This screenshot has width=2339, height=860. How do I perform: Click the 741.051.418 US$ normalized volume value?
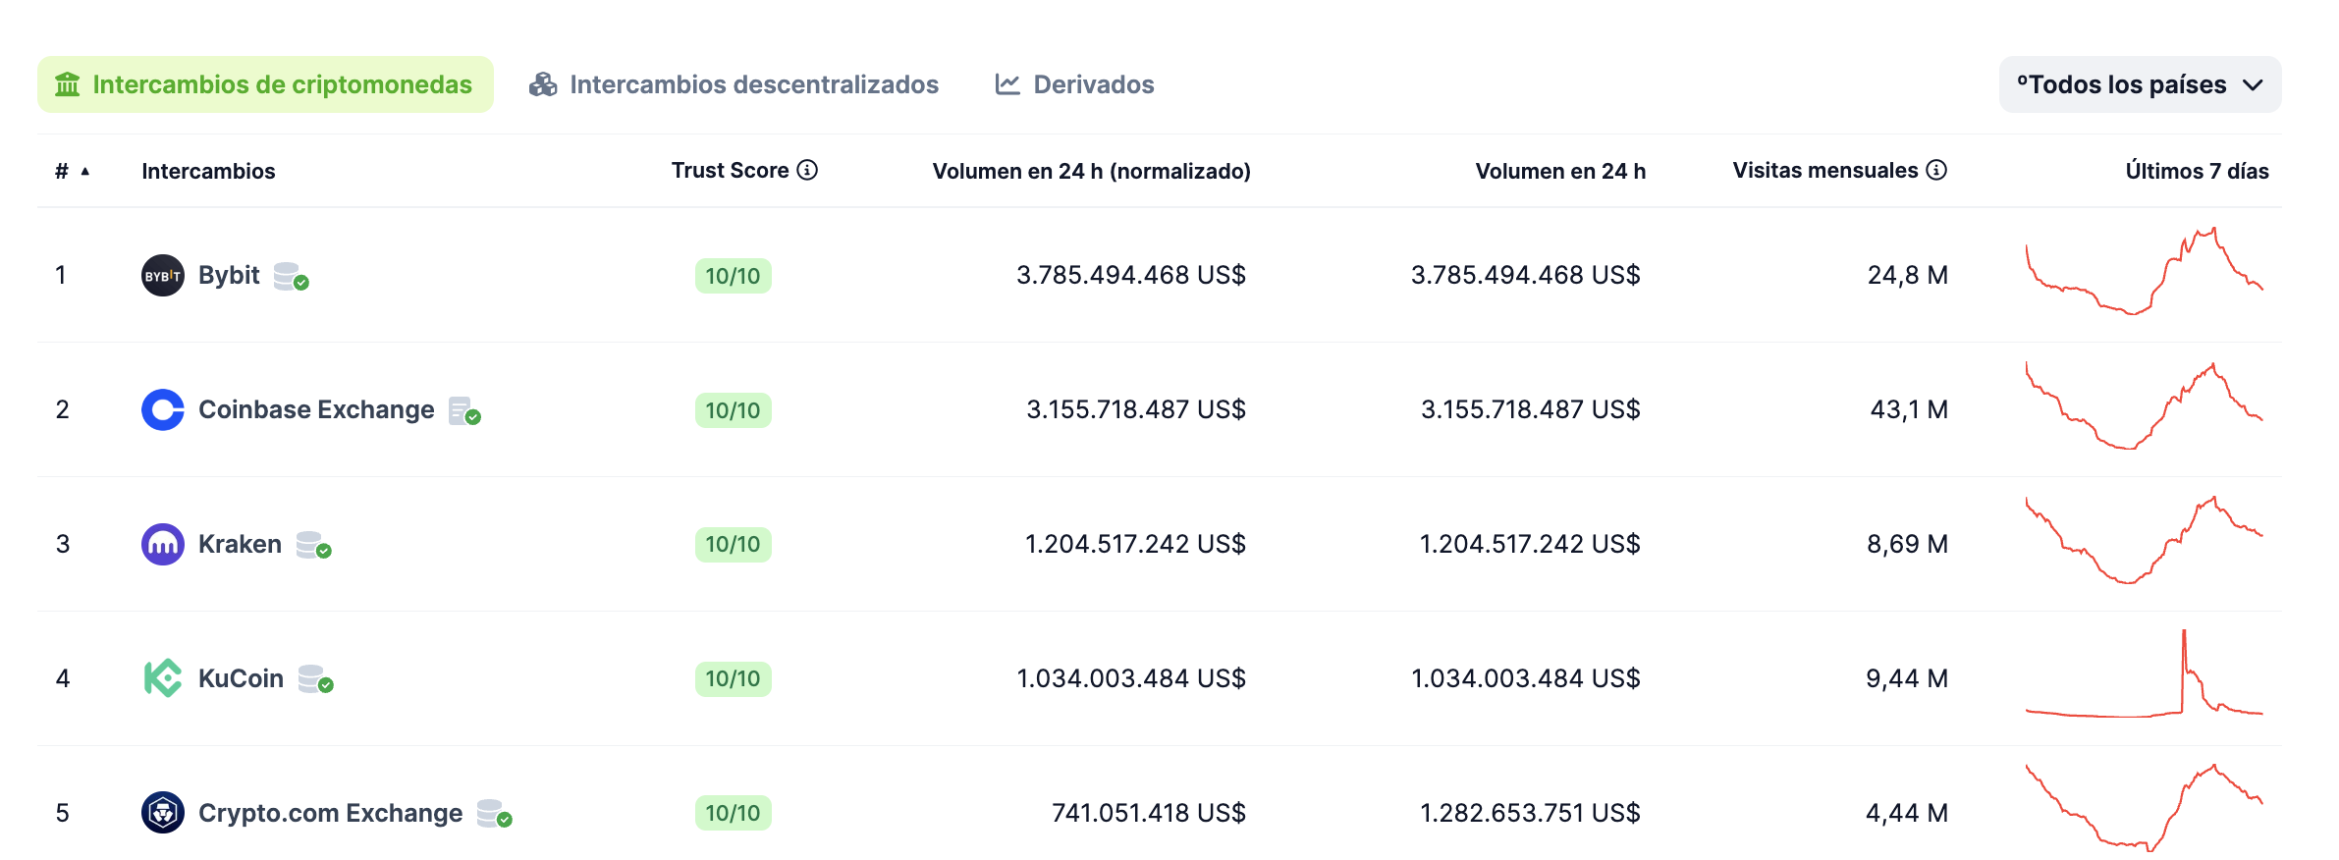[1149, 813]
